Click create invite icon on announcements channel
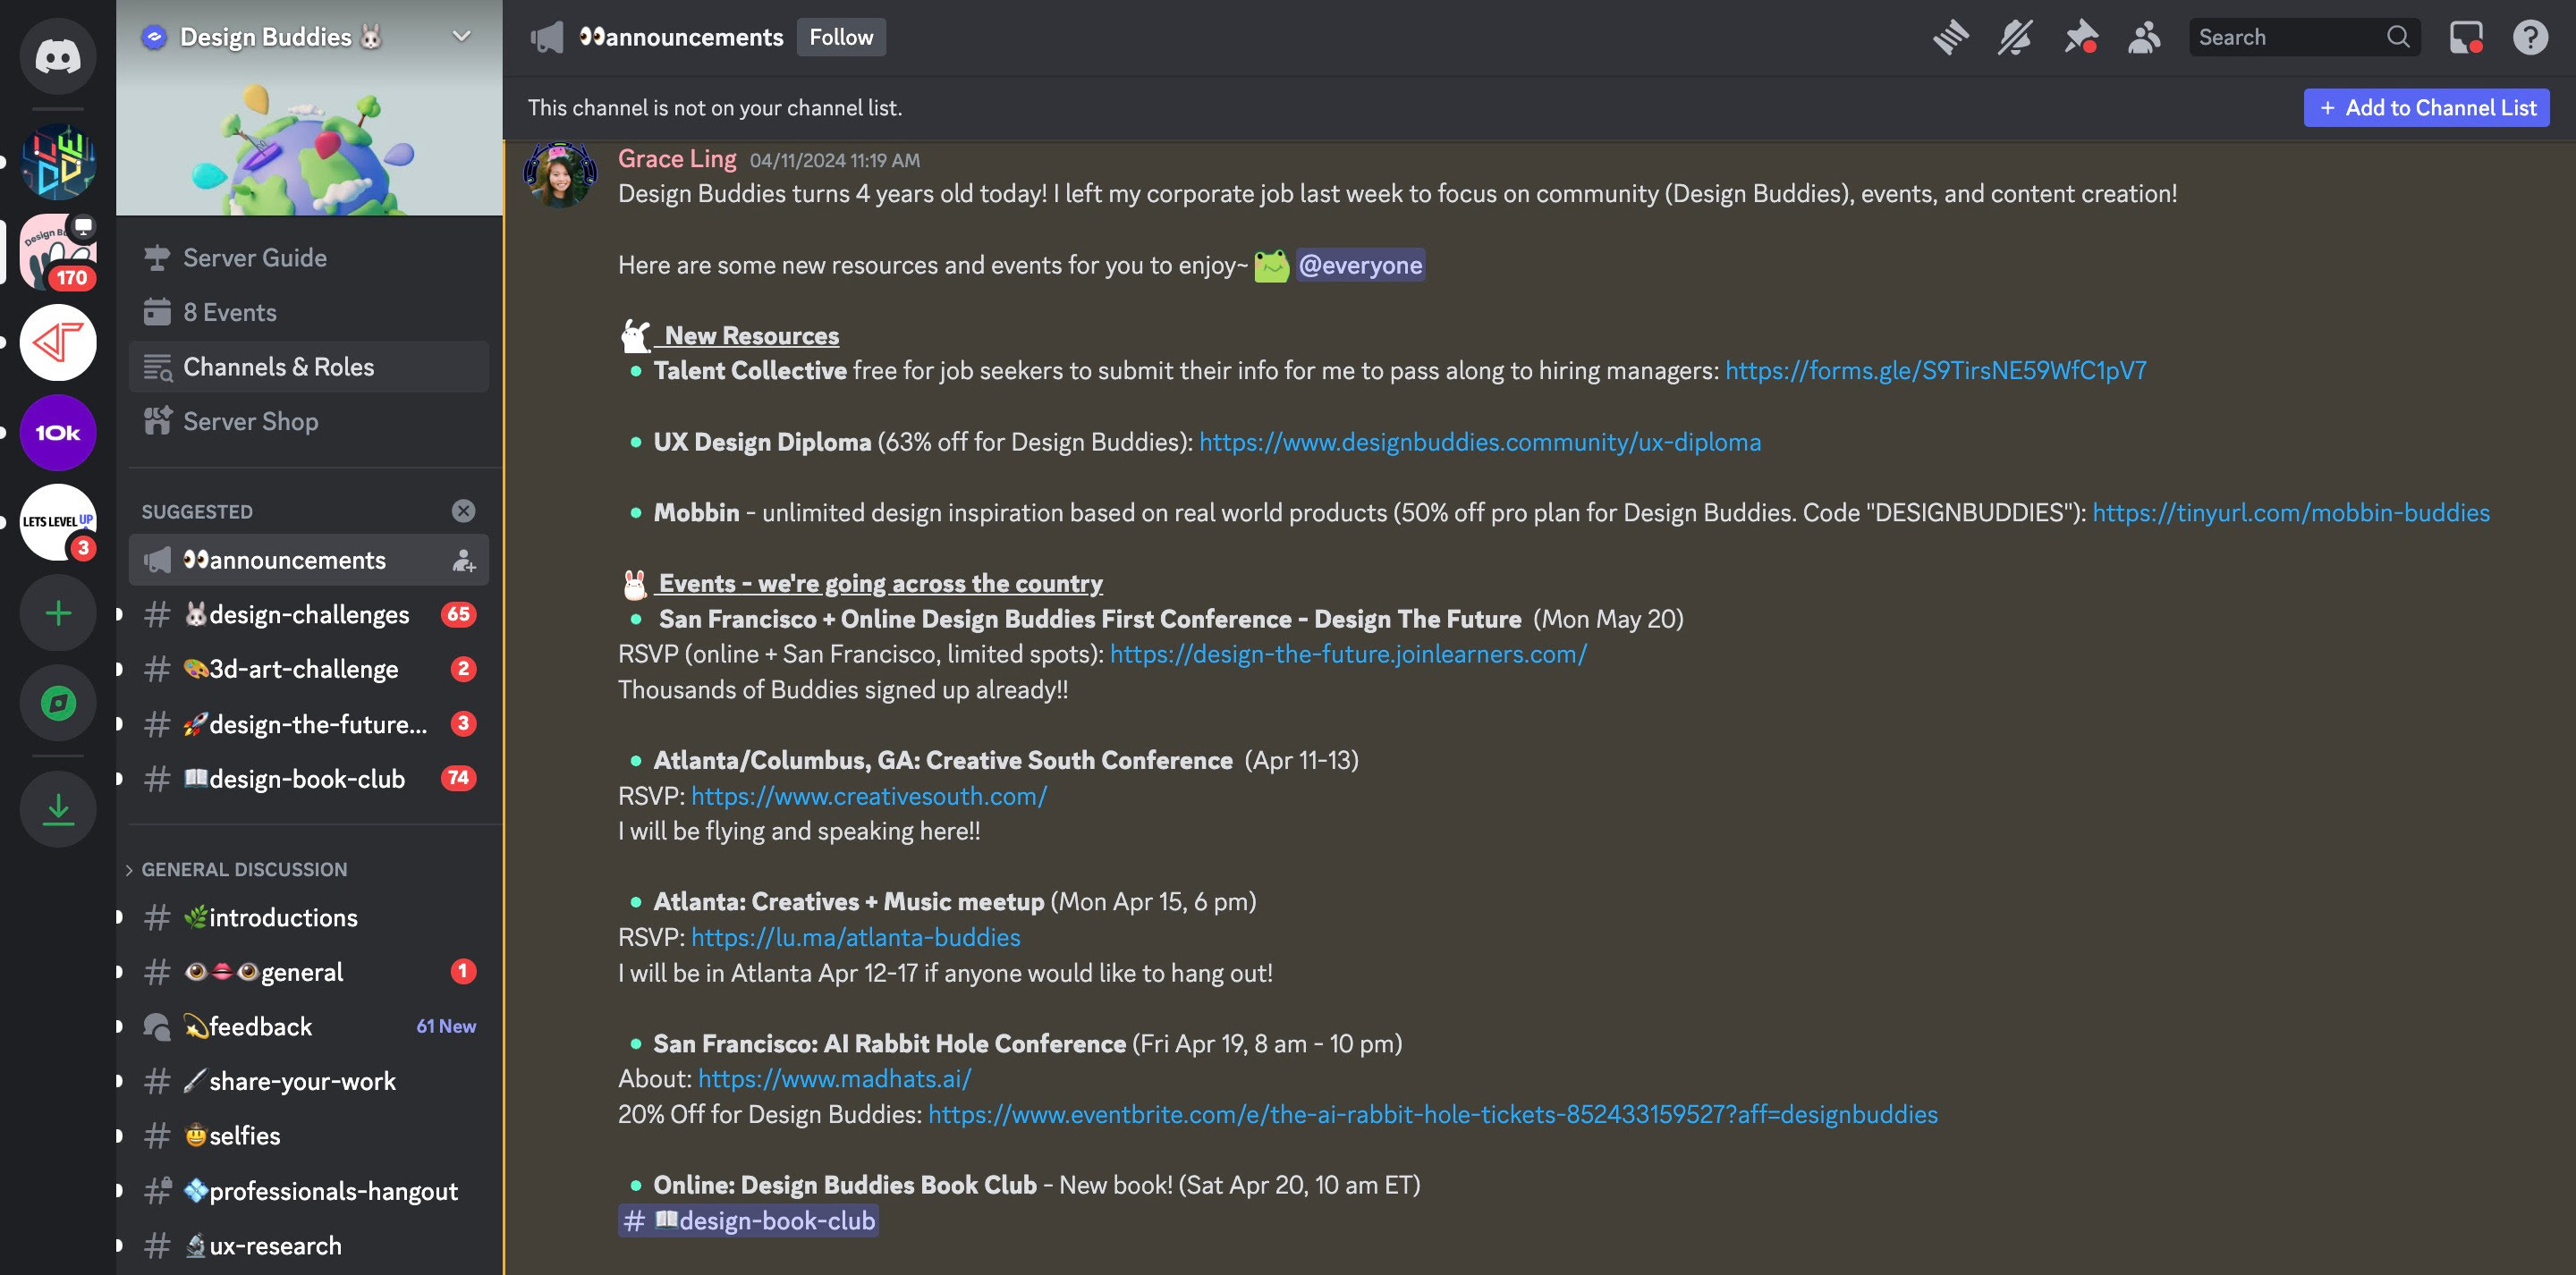The image size is (2576, 1275). pyautogui.click(x=463, y=560)
